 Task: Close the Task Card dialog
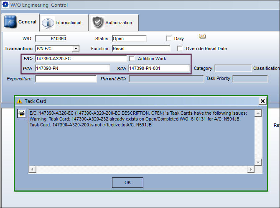(x=262, y=101)
